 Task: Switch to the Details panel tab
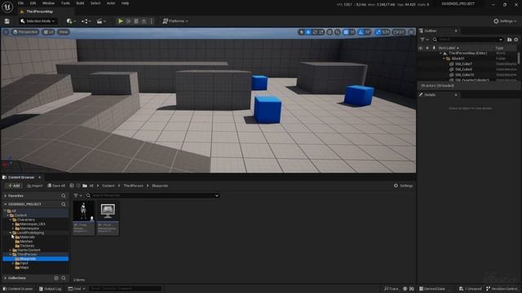(430, 95)
